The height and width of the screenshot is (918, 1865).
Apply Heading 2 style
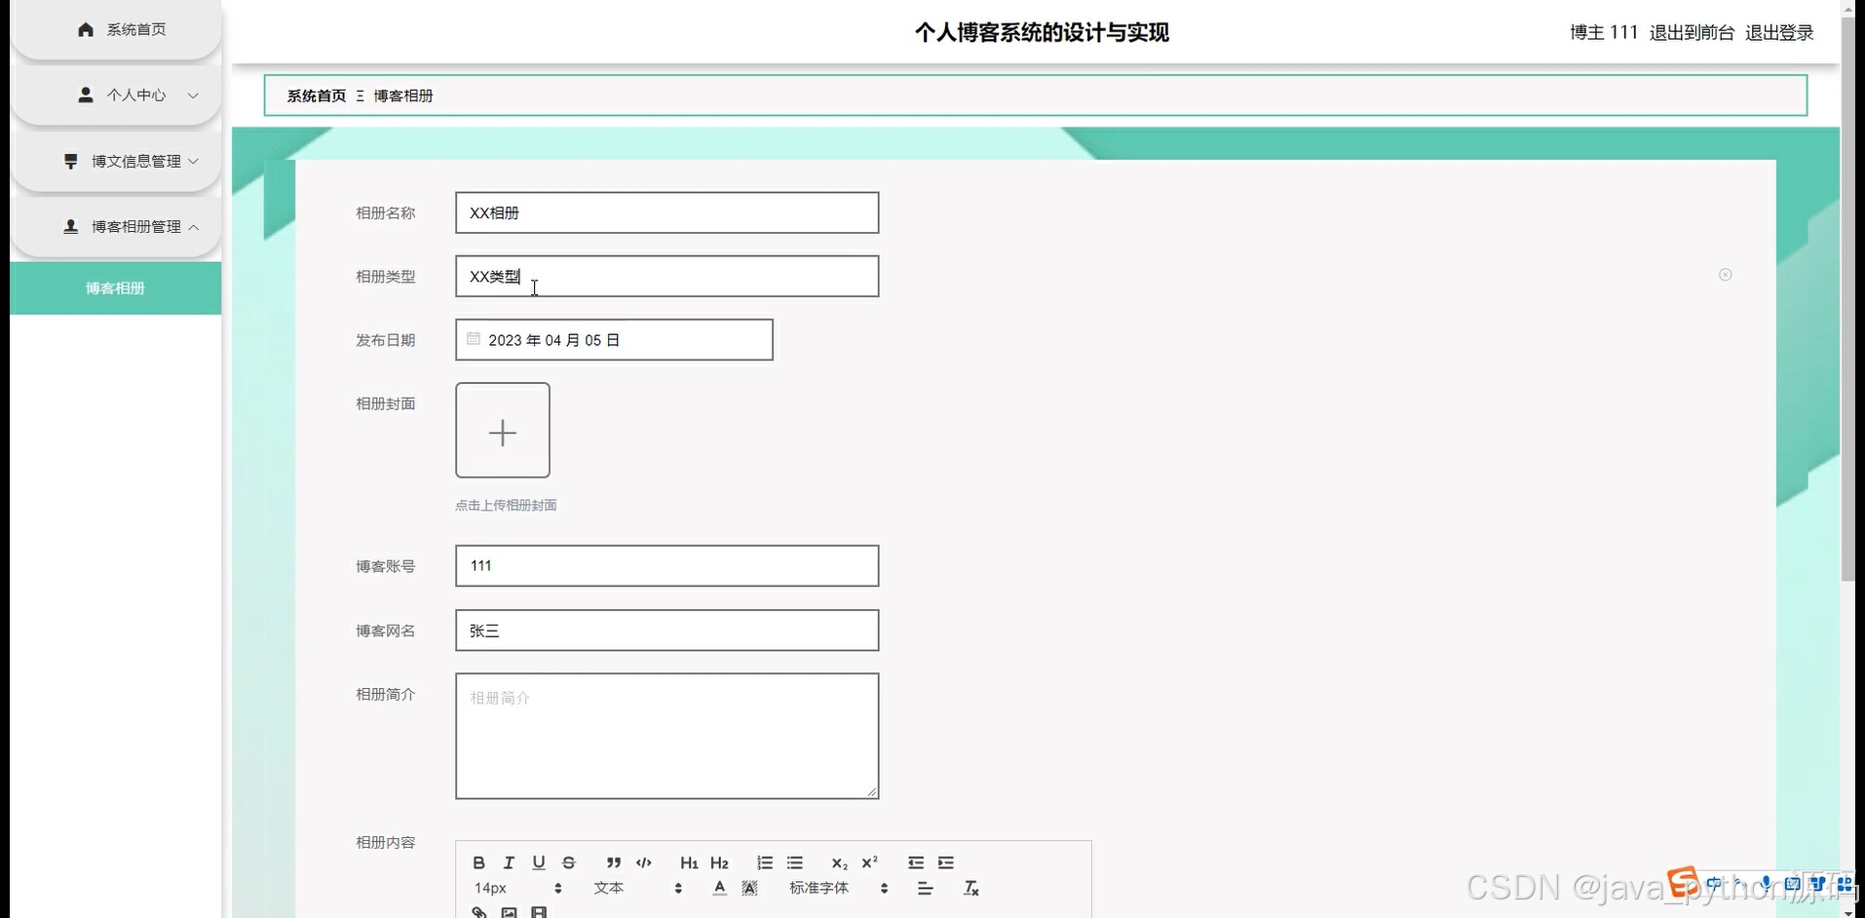pyautogui.click(x=719, y=862)
